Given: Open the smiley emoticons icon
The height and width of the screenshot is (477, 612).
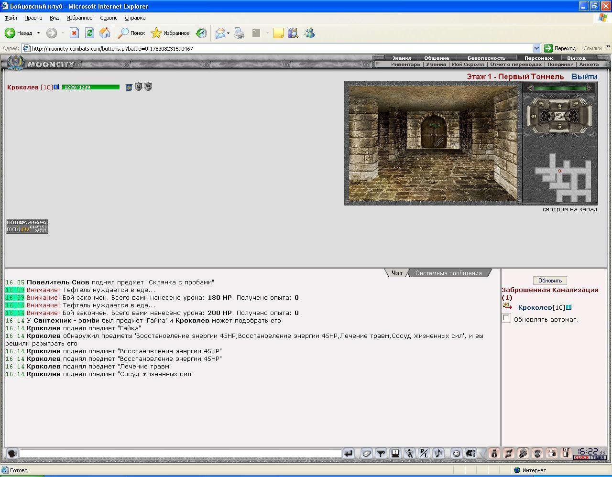Looking at the screenshot, I should (456, 453).
